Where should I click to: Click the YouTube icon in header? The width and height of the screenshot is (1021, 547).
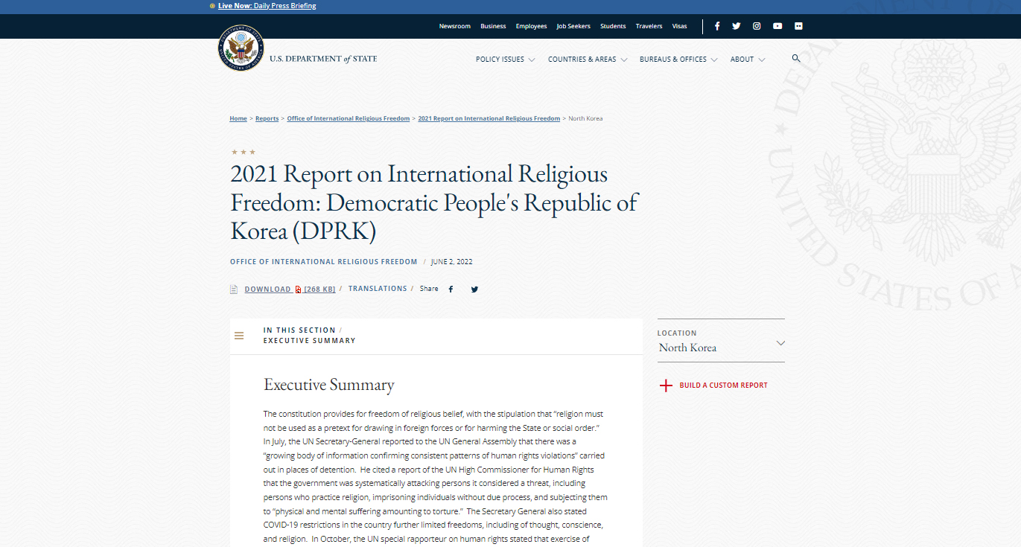tap(777, 26)
